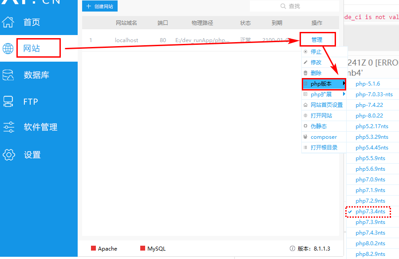This screenshot has width=399, height=259.
Task: Choose 删除 from the context menu
Action: (x=324, y=73)
